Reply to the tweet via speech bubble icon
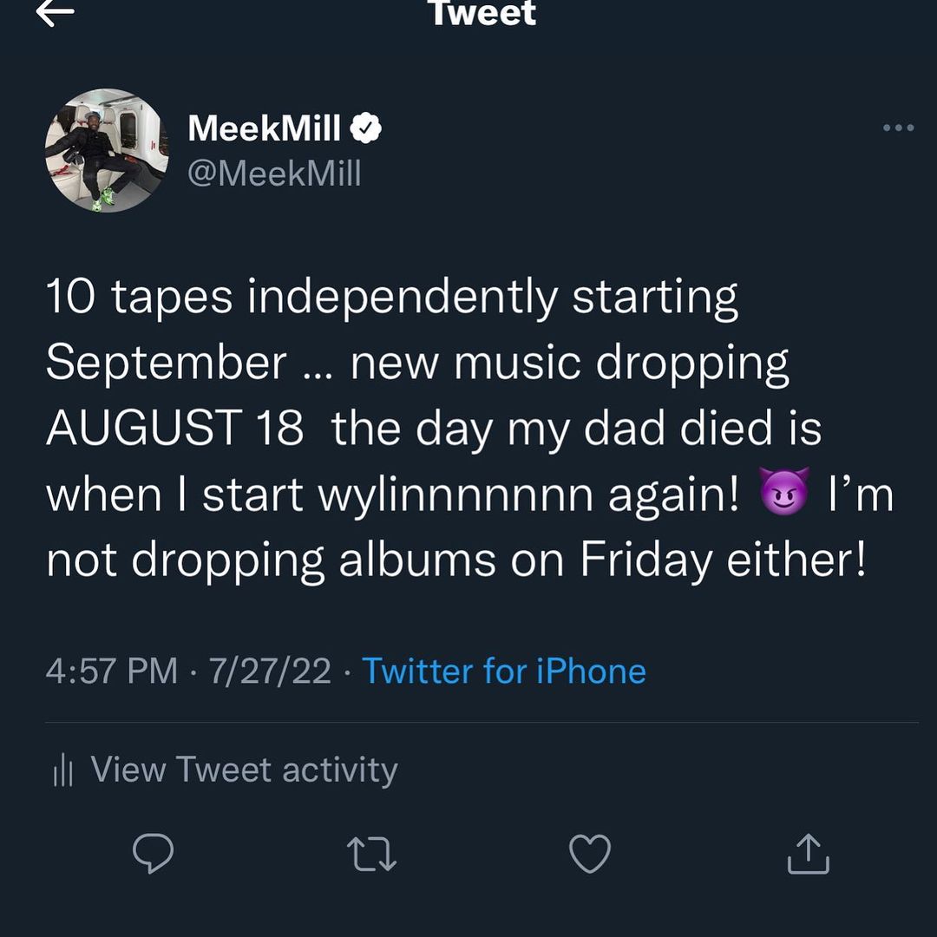 (154, 854)
